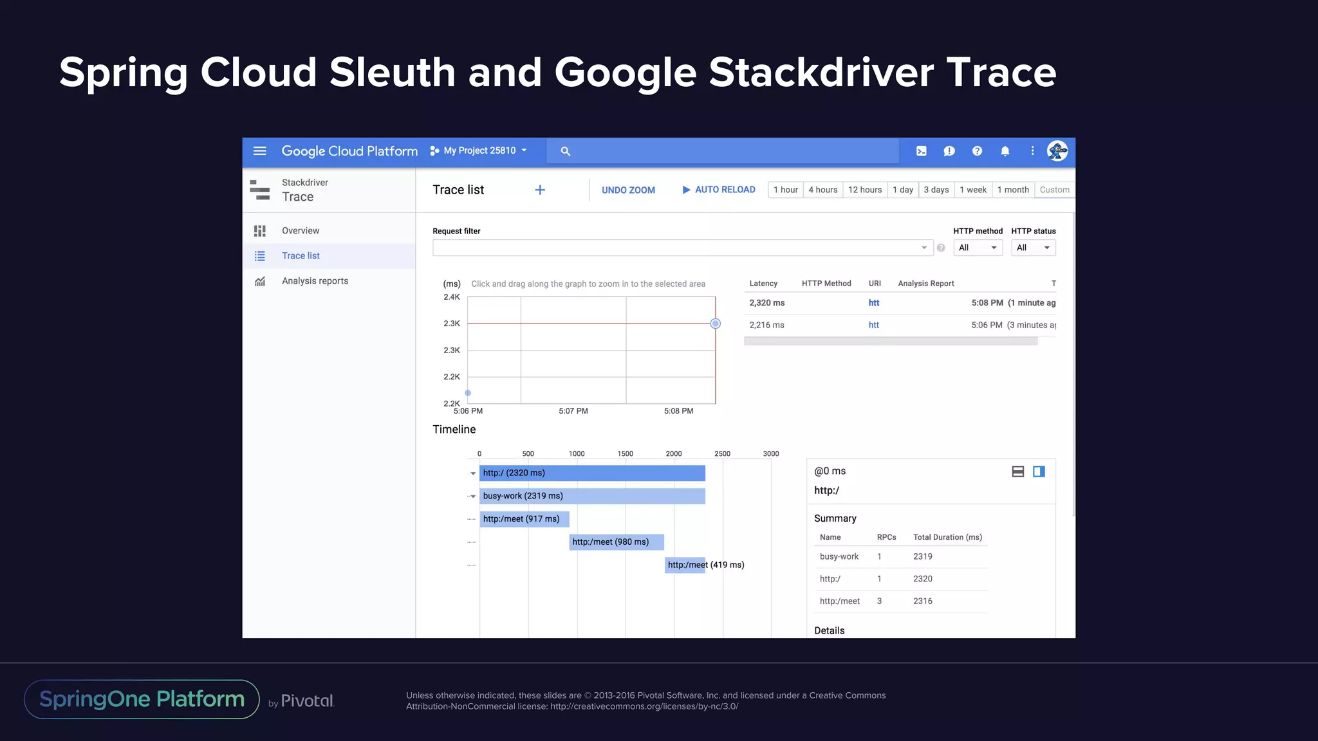1318x741 pixels.
Task: Open the notifications bell
Action: tap(1005, 151)
